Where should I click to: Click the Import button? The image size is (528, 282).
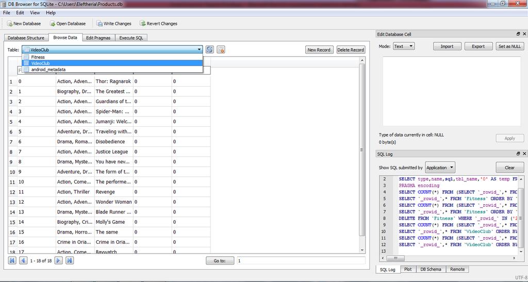coord(447,46)
